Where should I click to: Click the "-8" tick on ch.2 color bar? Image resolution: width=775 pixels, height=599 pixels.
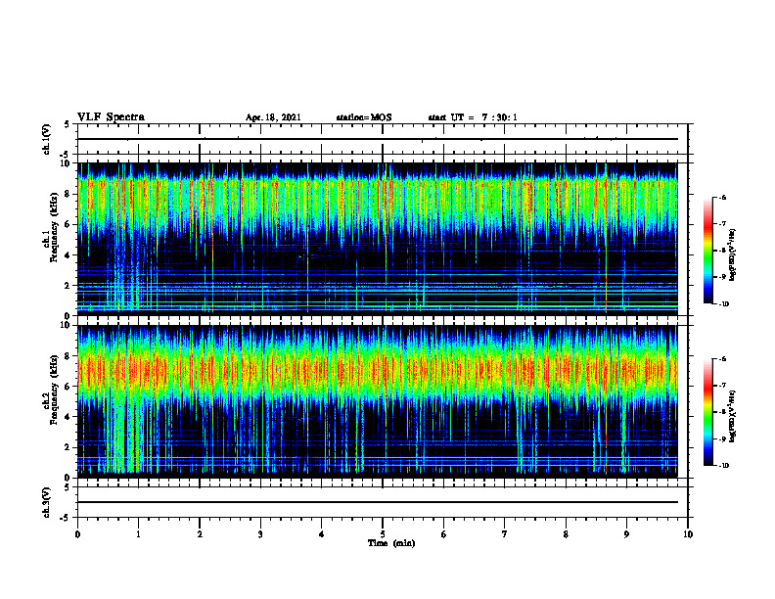pyautogui.click(x=722, y=412)
